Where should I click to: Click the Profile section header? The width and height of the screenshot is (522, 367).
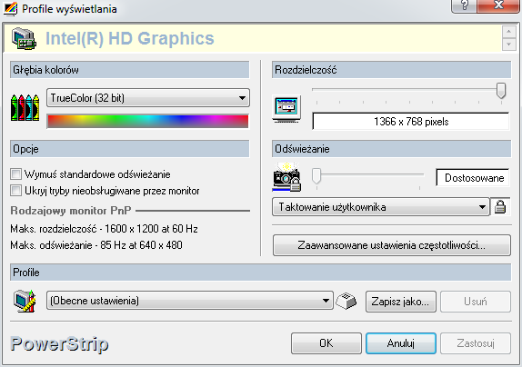pos(260,273)
